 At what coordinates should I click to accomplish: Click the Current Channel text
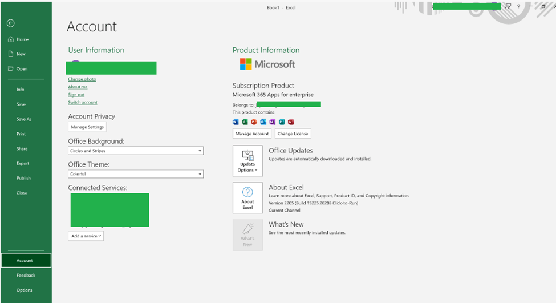(x=285, y=211)
